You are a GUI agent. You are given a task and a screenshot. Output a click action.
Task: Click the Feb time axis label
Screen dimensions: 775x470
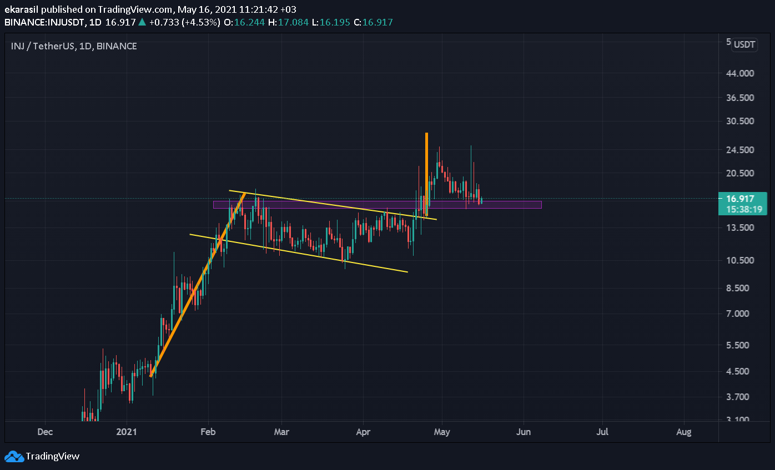click(x=208, y=432)
